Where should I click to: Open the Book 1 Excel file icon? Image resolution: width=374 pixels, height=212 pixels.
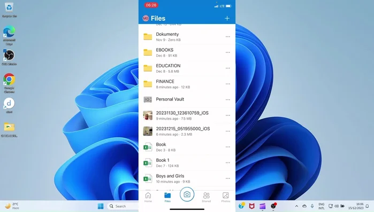[x=148, y=163]
